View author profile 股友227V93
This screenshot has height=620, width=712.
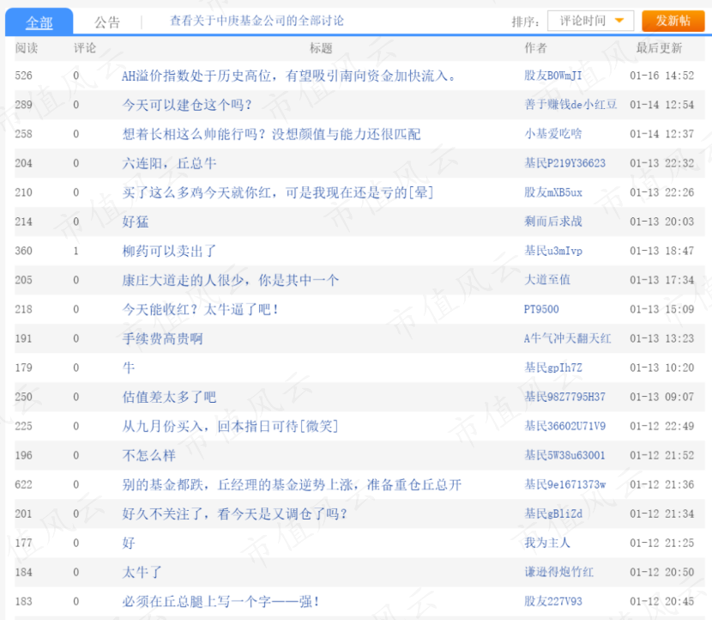tap(553, 601)
